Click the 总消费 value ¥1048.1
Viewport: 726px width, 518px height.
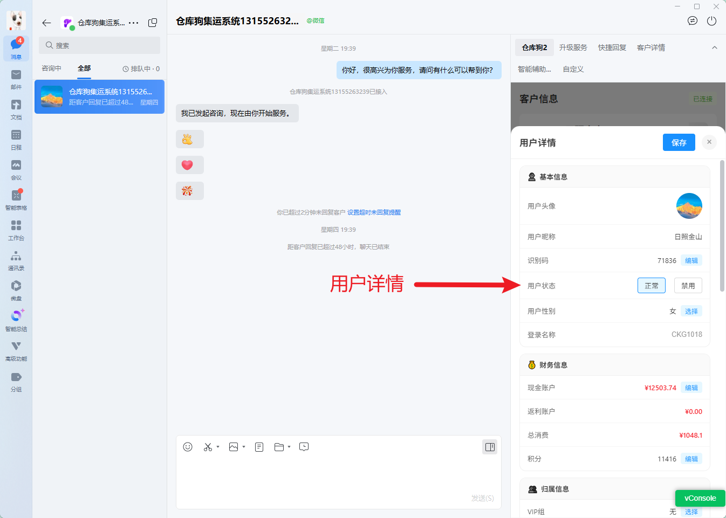690,435
